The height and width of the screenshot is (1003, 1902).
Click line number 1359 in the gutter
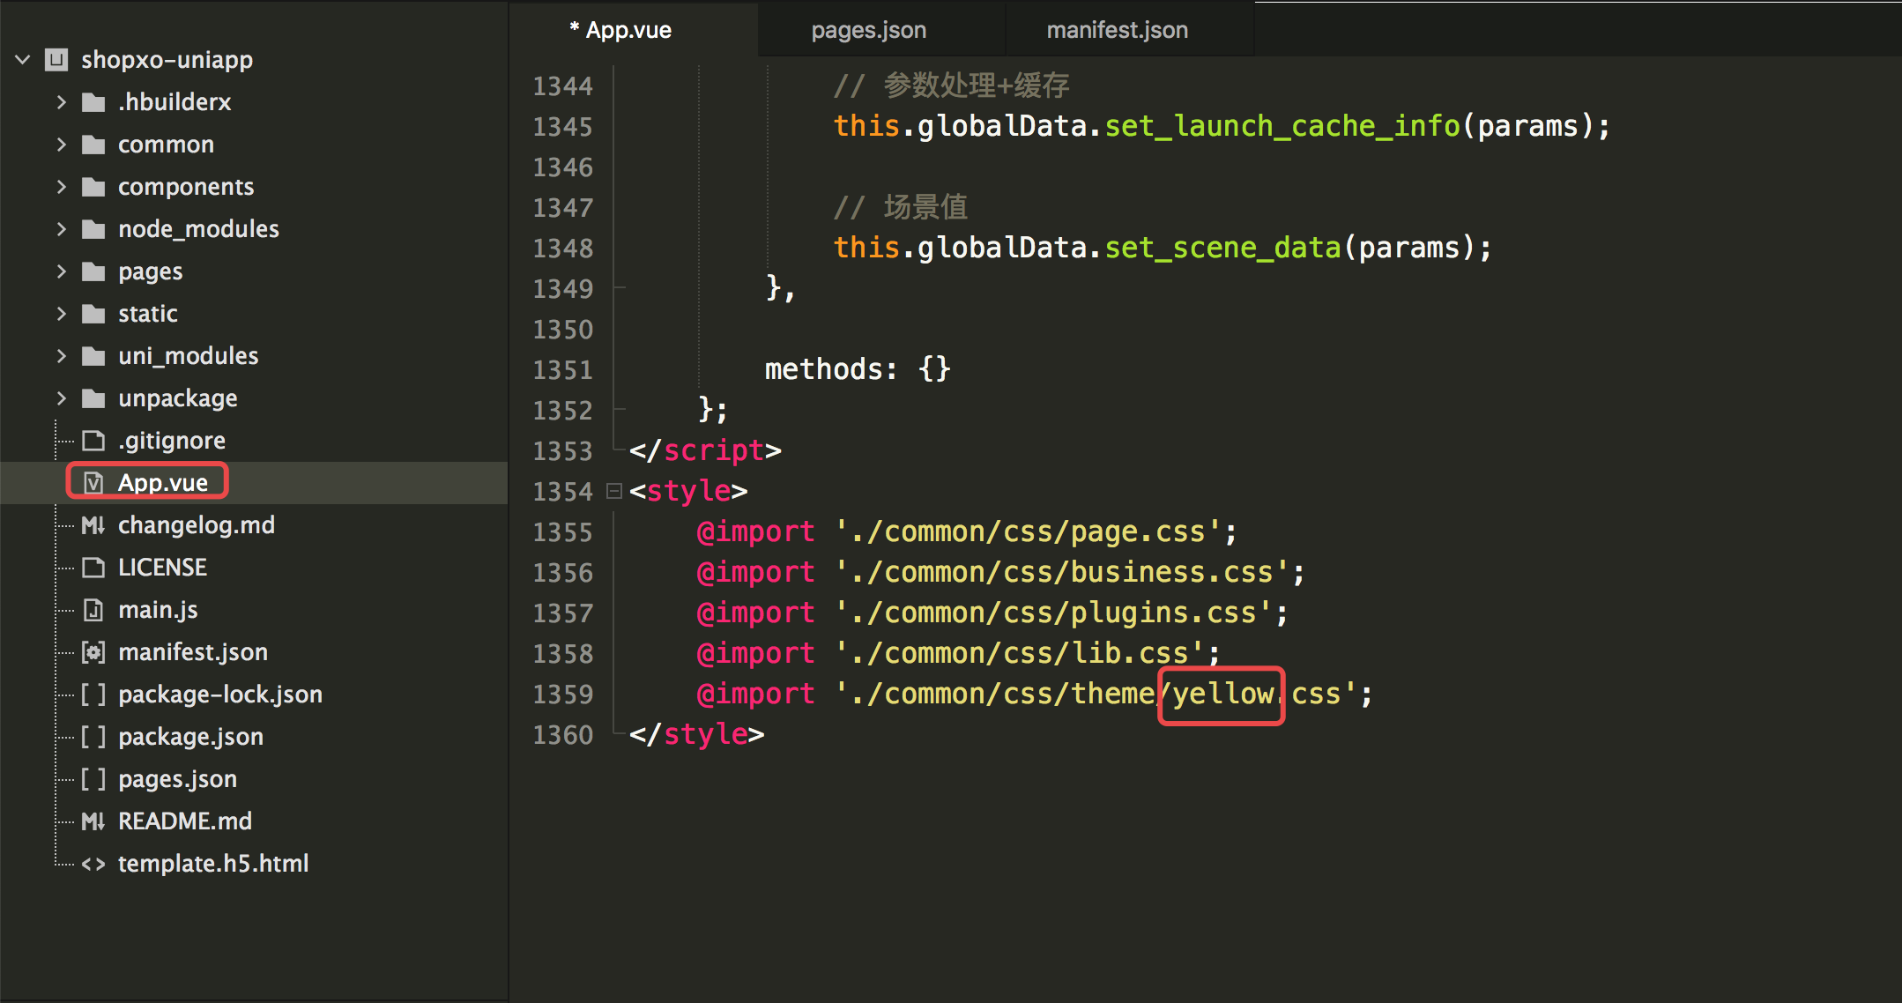pyautogui.click(x=562, y=695)
